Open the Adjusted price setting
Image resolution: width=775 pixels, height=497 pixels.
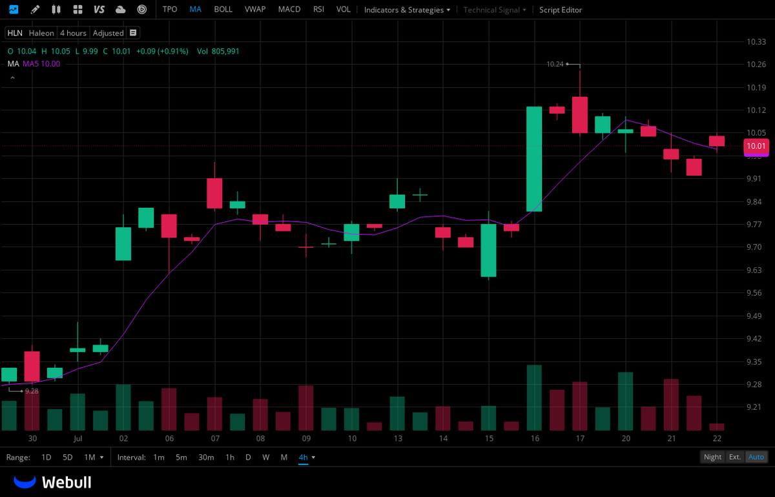[x=108, y=33]
